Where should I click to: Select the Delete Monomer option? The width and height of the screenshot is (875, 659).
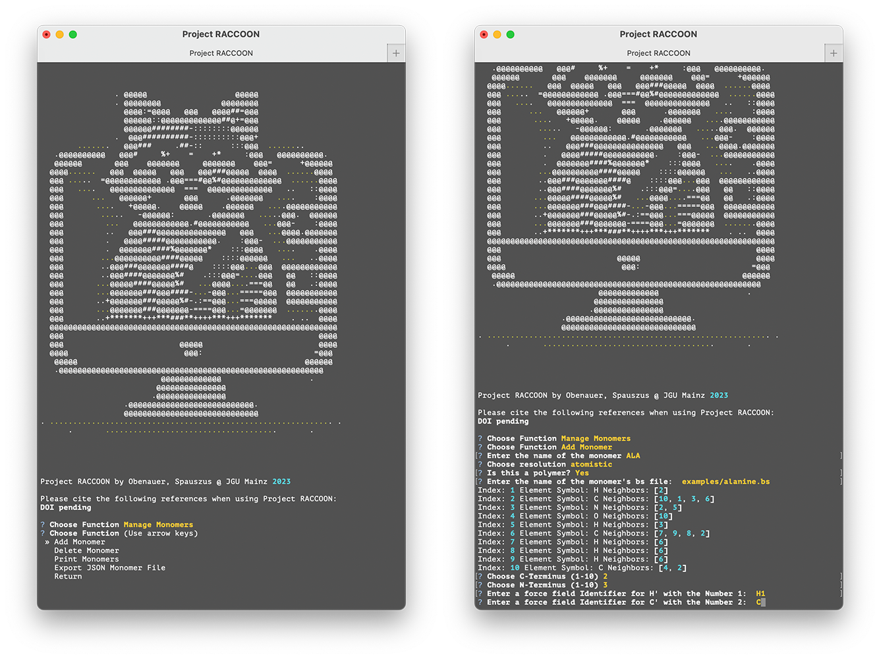click(86, 550)
